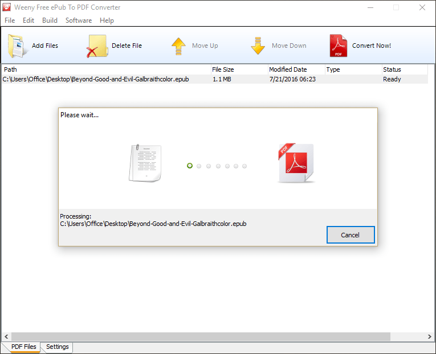Viewport: 436px width, 354px height.
Task: Click the horizontal scrollbar left arrow
Action: coord(6,336)
